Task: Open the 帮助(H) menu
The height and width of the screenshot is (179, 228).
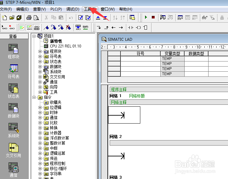Action: pyautogui.click(x=126, y=9)
